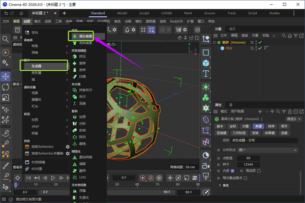
Task: Click the timeline playhead at frame 0
Action: click(x=16, y=185)
